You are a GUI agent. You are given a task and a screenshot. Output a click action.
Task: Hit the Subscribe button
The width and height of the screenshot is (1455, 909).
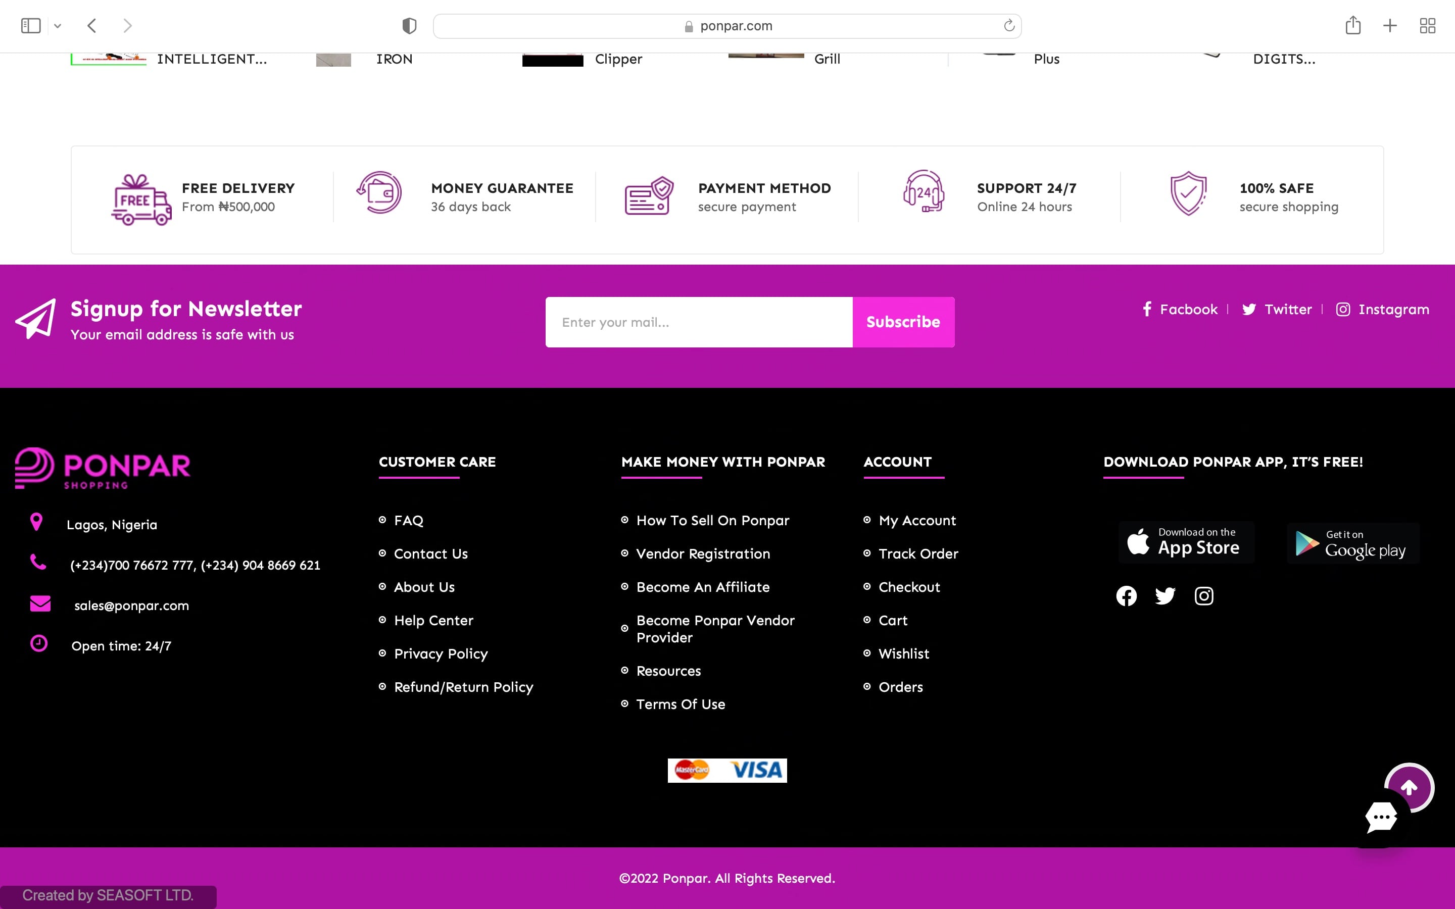(x=903, y=322)
